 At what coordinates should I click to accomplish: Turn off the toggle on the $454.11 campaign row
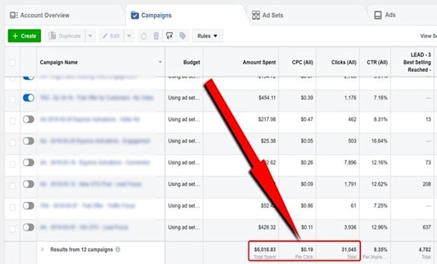[x=28, y=98]
